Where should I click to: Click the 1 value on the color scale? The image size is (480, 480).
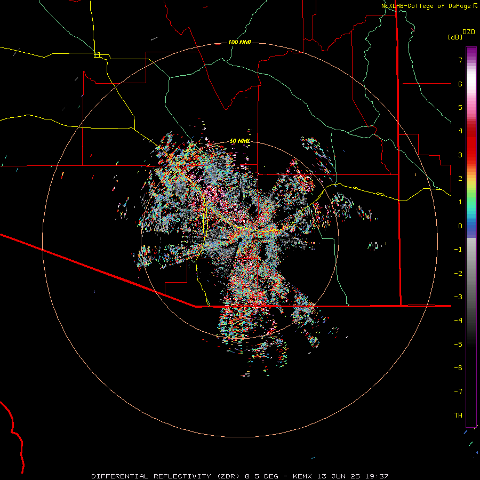tap(460, 202)
